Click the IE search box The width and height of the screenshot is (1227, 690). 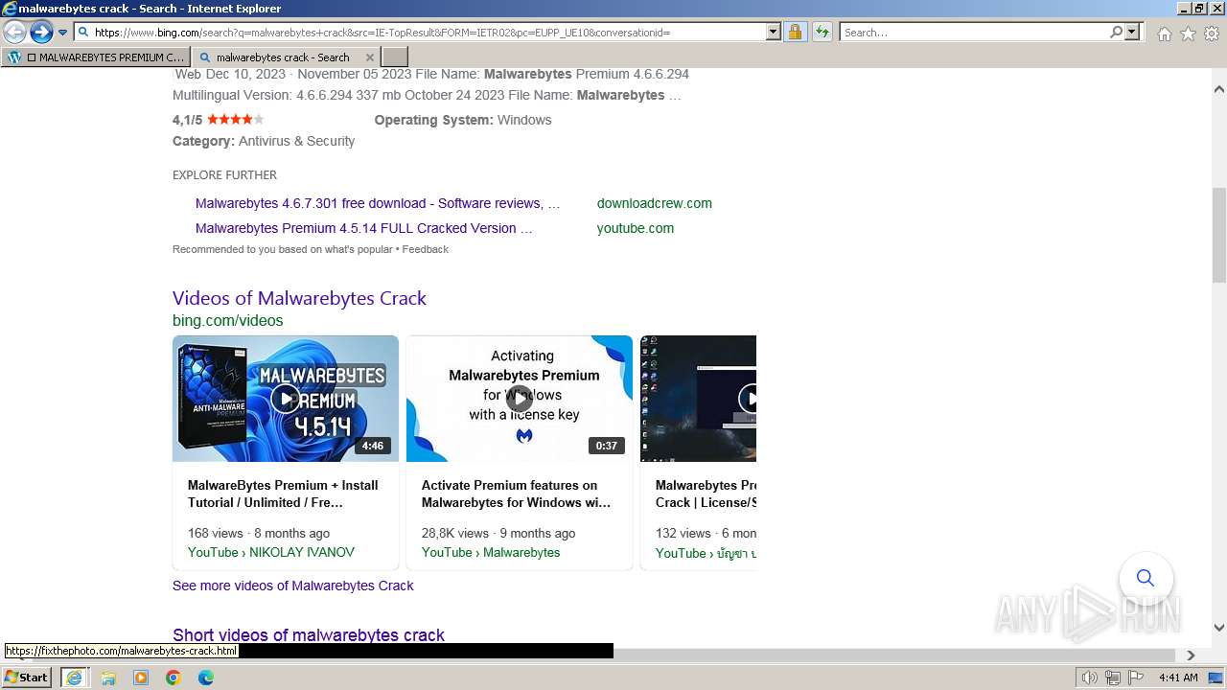[973, 33]
